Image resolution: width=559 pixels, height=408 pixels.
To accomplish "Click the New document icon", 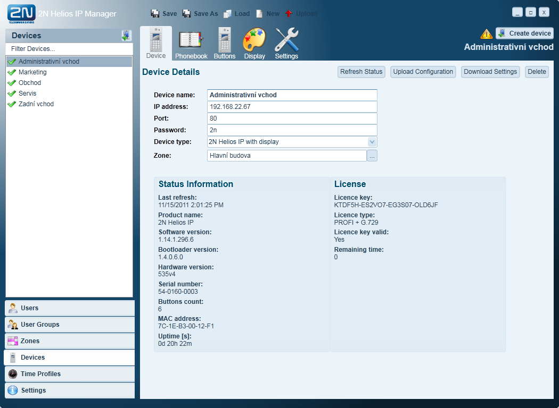I will [x=259, y=13].
